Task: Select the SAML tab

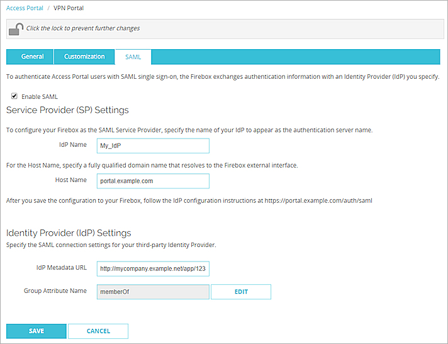Action: pos(133,57)
